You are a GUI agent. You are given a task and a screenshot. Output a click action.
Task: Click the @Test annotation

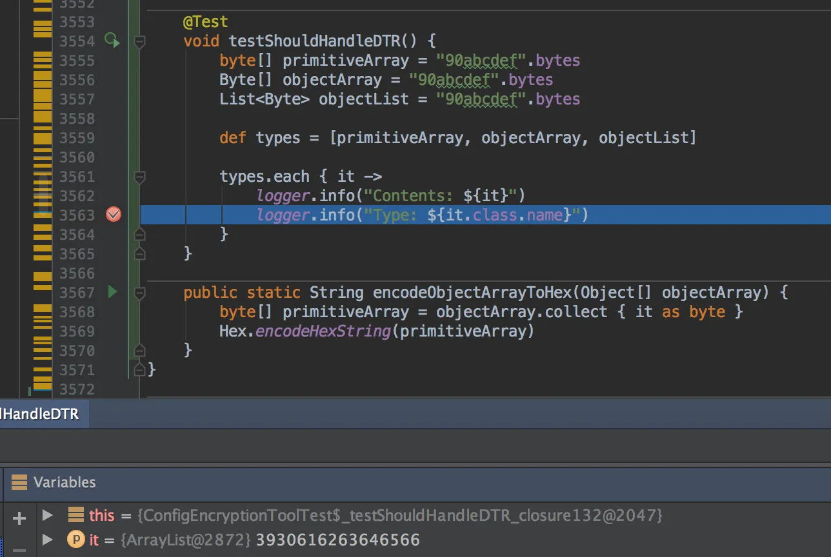point(206,22)
